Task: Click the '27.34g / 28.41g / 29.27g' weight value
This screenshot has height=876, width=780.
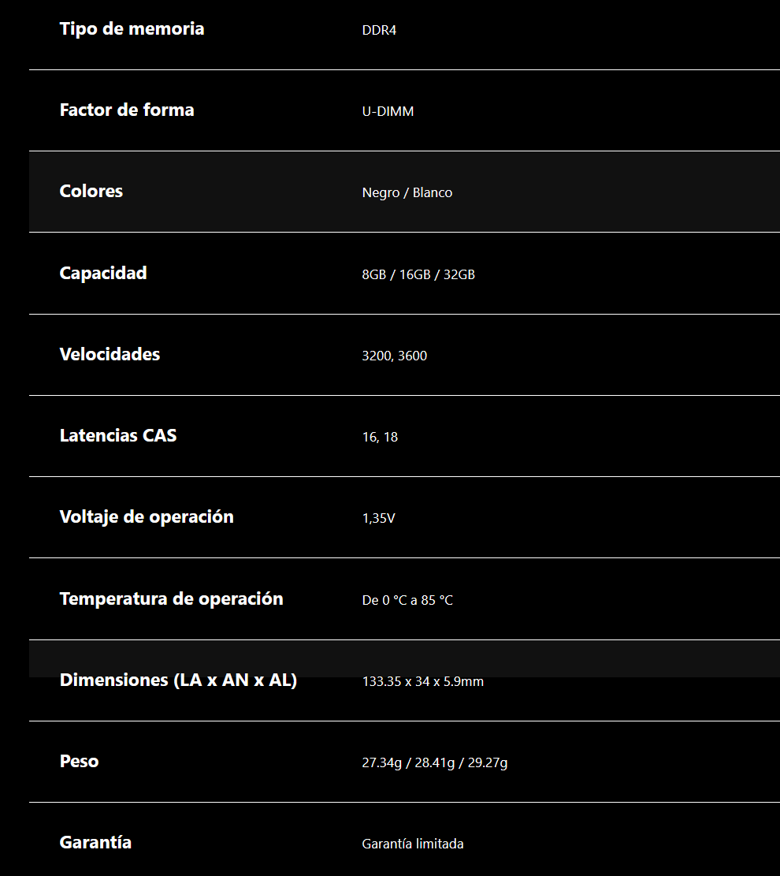Action: 434,762
